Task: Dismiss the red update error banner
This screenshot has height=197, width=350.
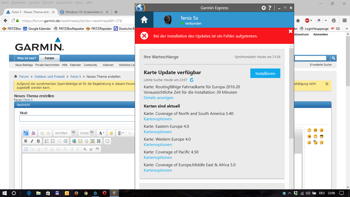Action: click(x=291, y=31)
